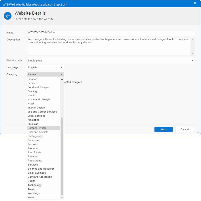Select Finance category
The image size is (201, 201).
[x=43, y=79]
